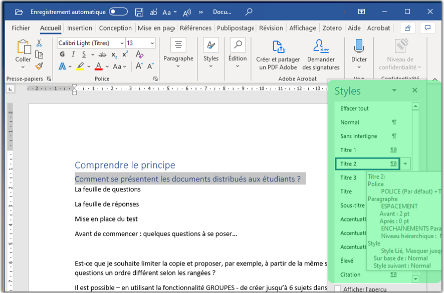The image size is (444, 293).
Task: Open a file with the folder icon
Action: tap(19, 12)
